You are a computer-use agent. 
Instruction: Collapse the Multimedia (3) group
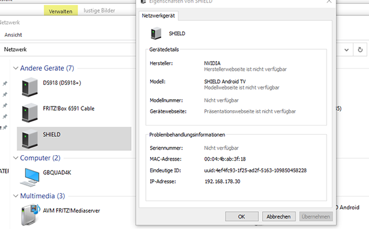[16, 196]
